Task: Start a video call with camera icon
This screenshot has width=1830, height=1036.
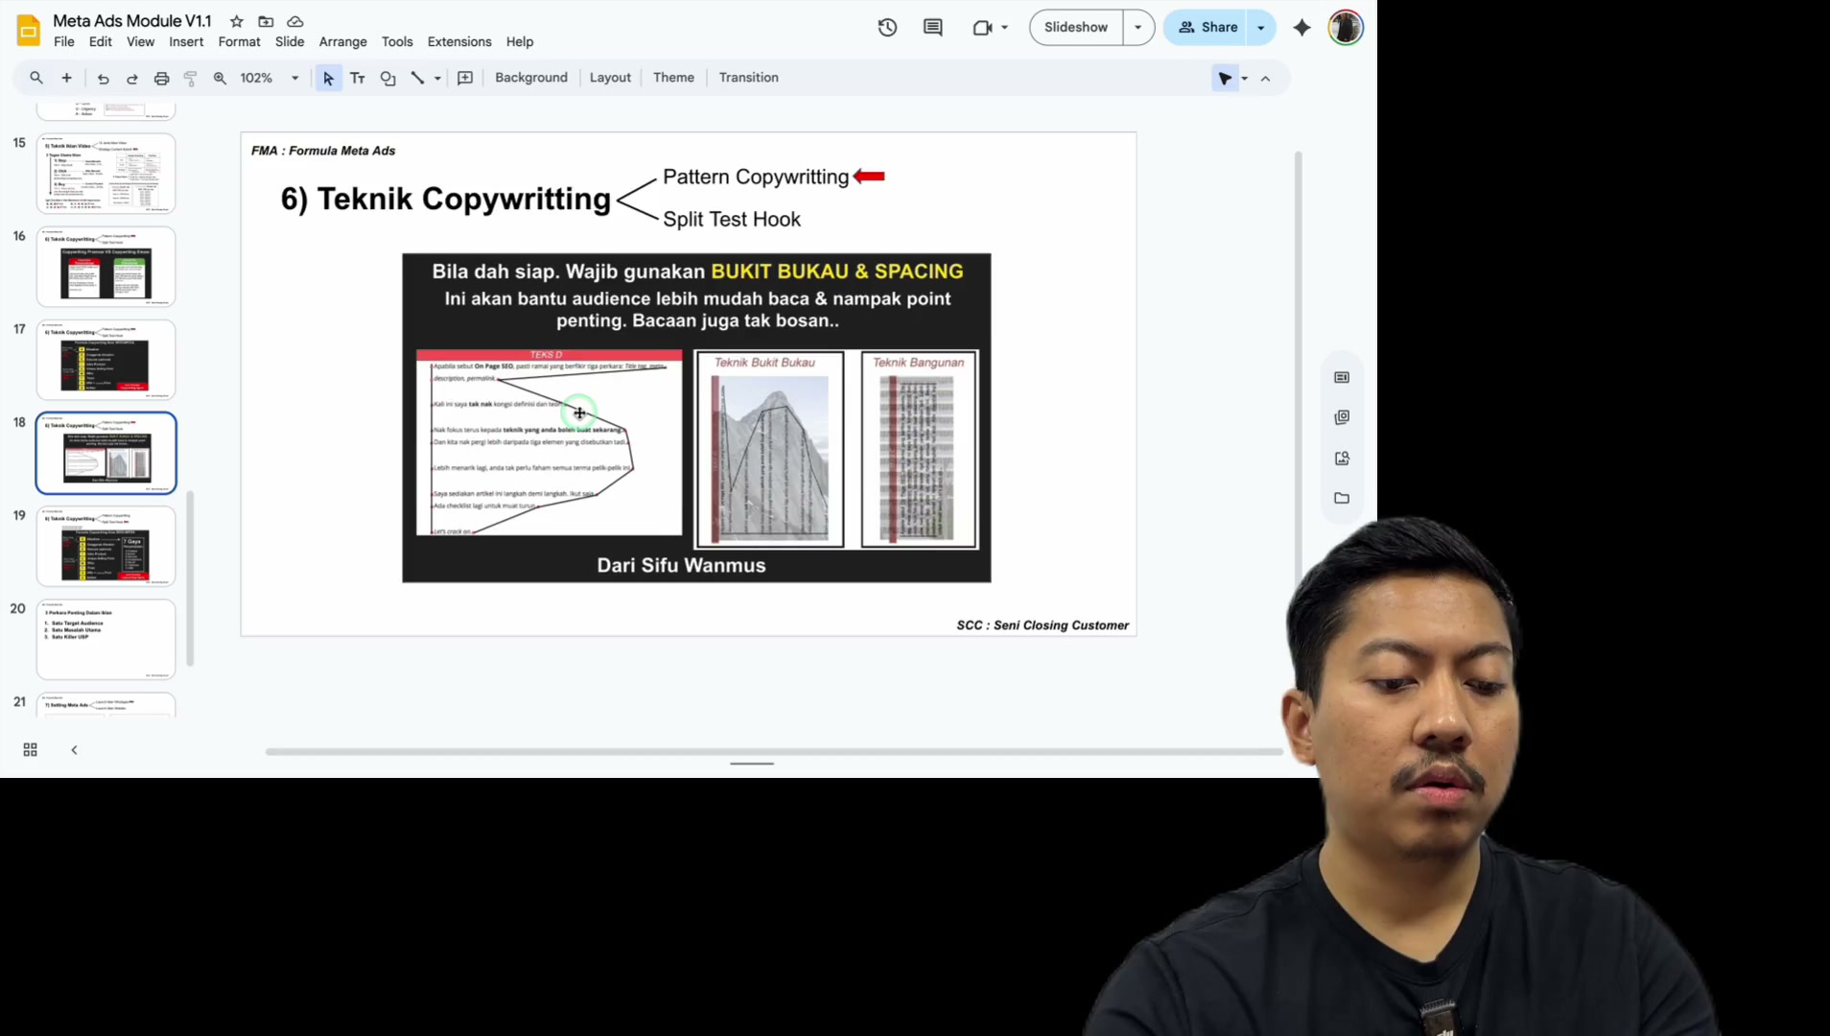Action: [982, 28]
